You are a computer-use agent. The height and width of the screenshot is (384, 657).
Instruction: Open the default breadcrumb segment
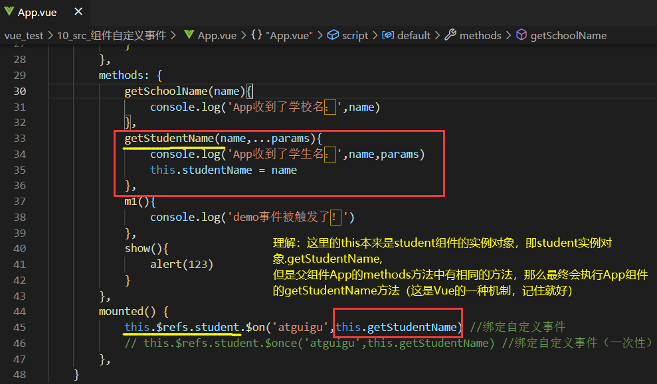pos(414,36)
